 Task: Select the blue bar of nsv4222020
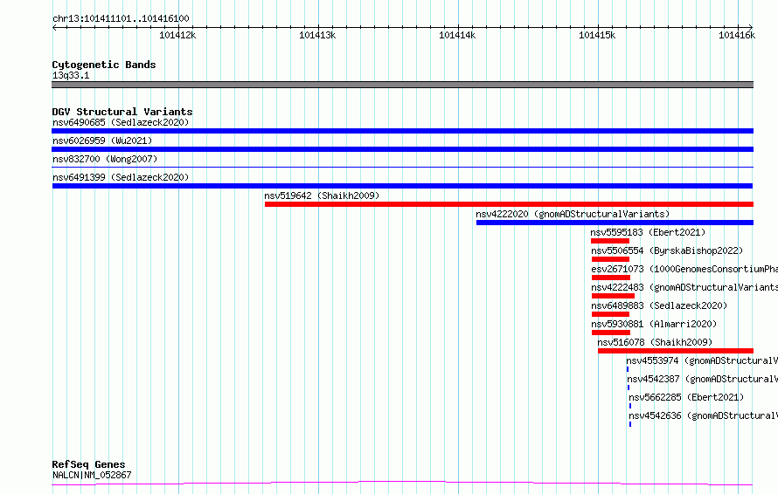(x=615, y=223)
